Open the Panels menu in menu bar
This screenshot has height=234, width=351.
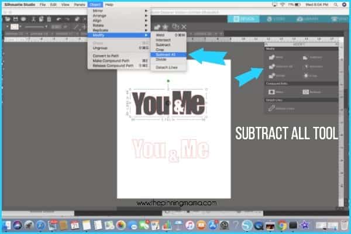pos(80,5)
